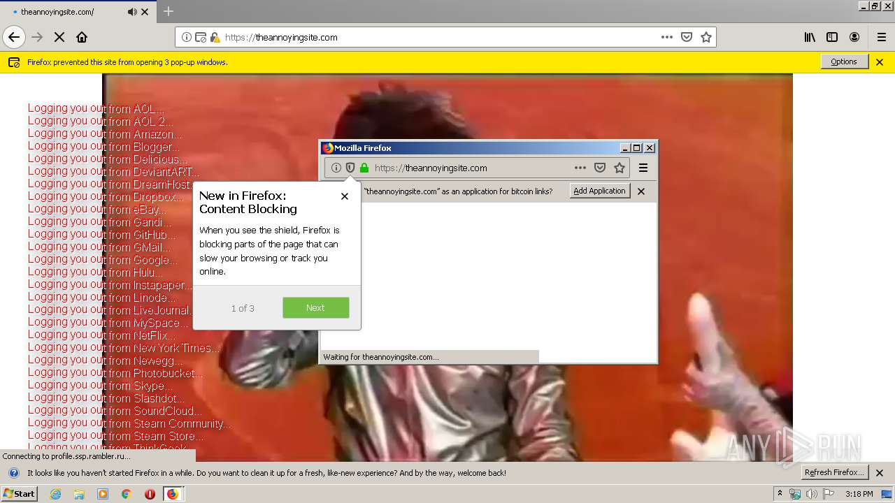
Task: Launch Opera from taskbar
Action: click(x=150, y=494)
